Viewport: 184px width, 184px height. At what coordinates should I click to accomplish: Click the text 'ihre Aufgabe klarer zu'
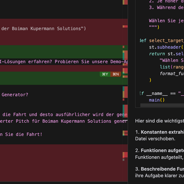coord(160,175)
